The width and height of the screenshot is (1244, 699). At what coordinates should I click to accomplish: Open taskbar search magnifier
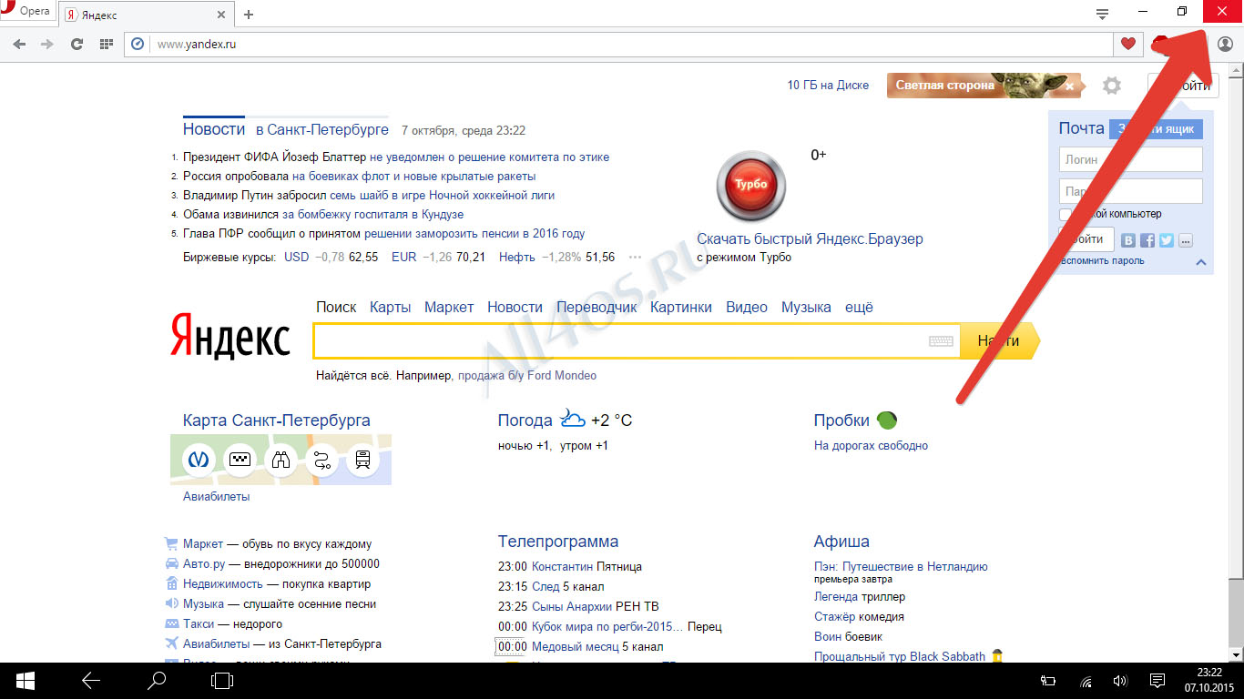pos(157,680)
